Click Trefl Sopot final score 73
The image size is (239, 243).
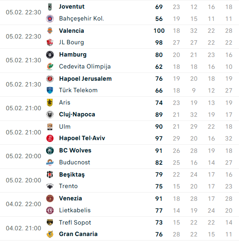tap(159, 223)
